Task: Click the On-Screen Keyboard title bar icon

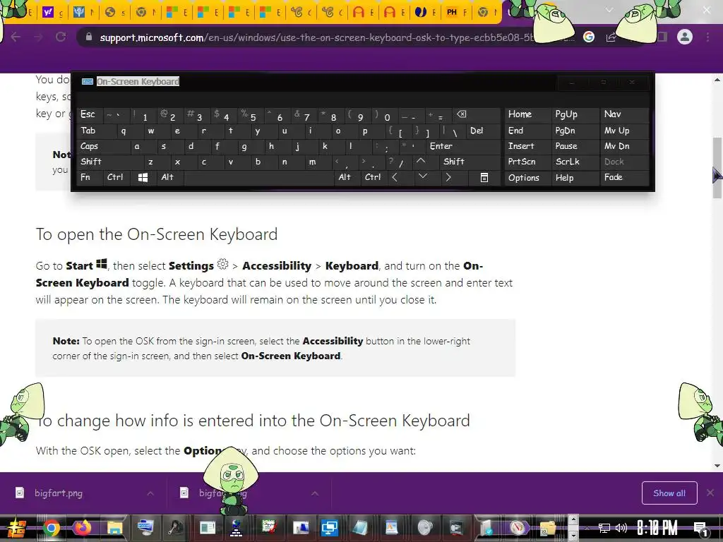Action: click(x=87, y=82)
